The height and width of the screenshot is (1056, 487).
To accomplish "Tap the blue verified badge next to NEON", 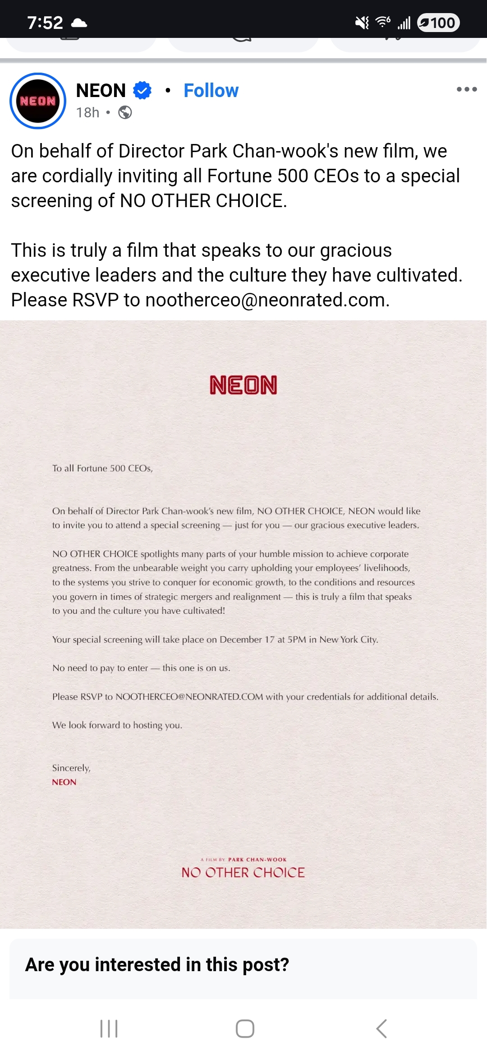I will (142, 91).
